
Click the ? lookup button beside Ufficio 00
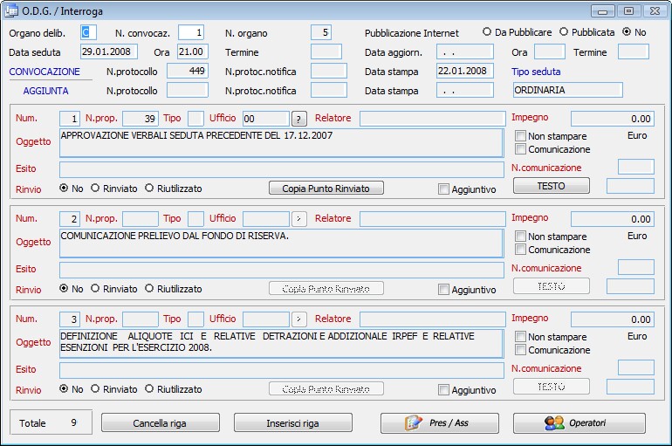[x=299, y=119]
